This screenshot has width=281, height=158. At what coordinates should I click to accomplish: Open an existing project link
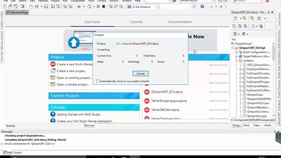pyautogui.click(x=74, y=78)
